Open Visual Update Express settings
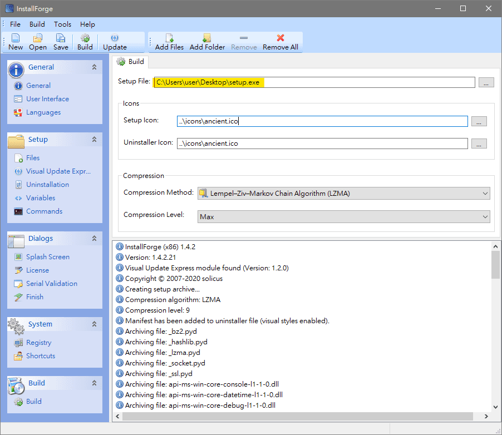Image resolution: width=502 pixels, height=435 pixels. (x=58, y=171)
